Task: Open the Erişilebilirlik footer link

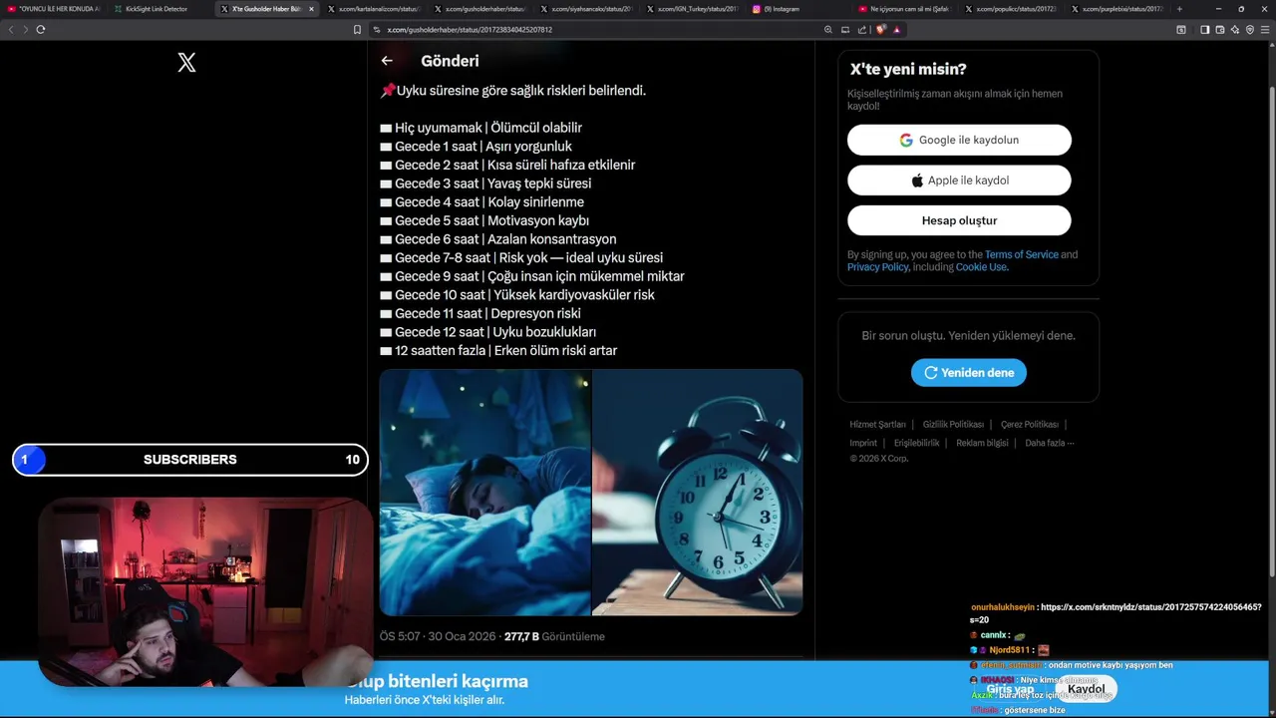Action: coord(916,443)
